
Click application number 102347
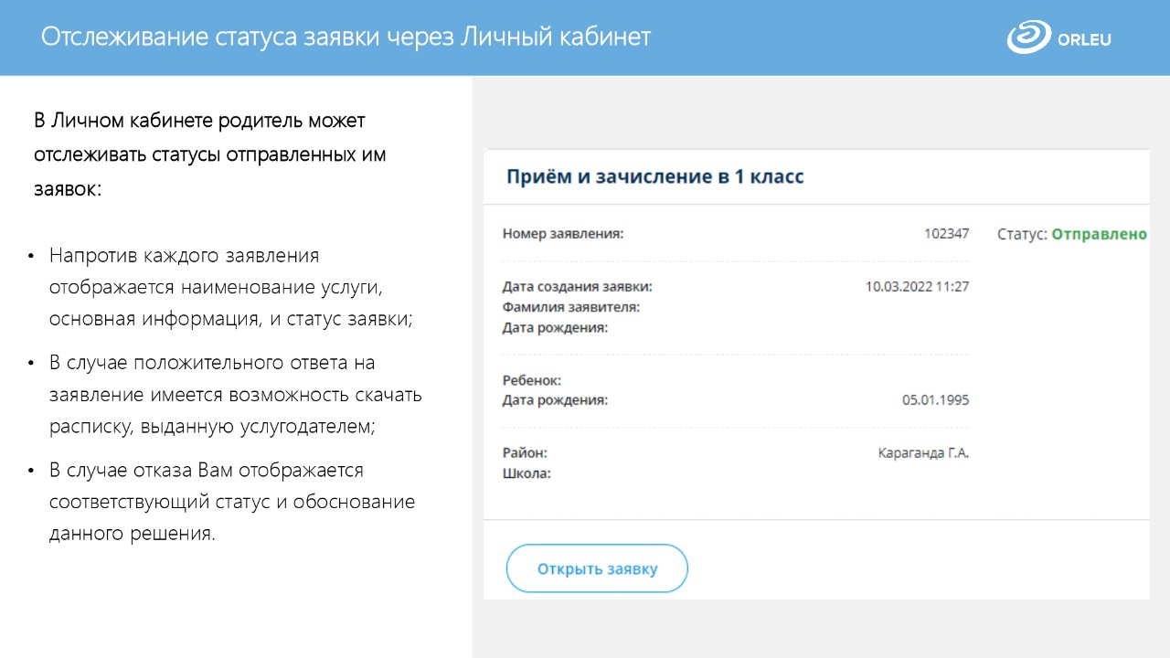click(x=946, y=234)
